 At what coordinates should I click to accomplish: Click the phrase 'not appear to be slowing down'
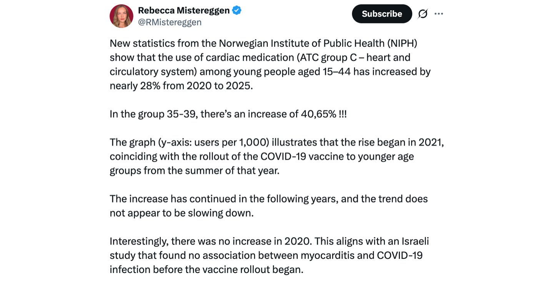pos(182,213)
